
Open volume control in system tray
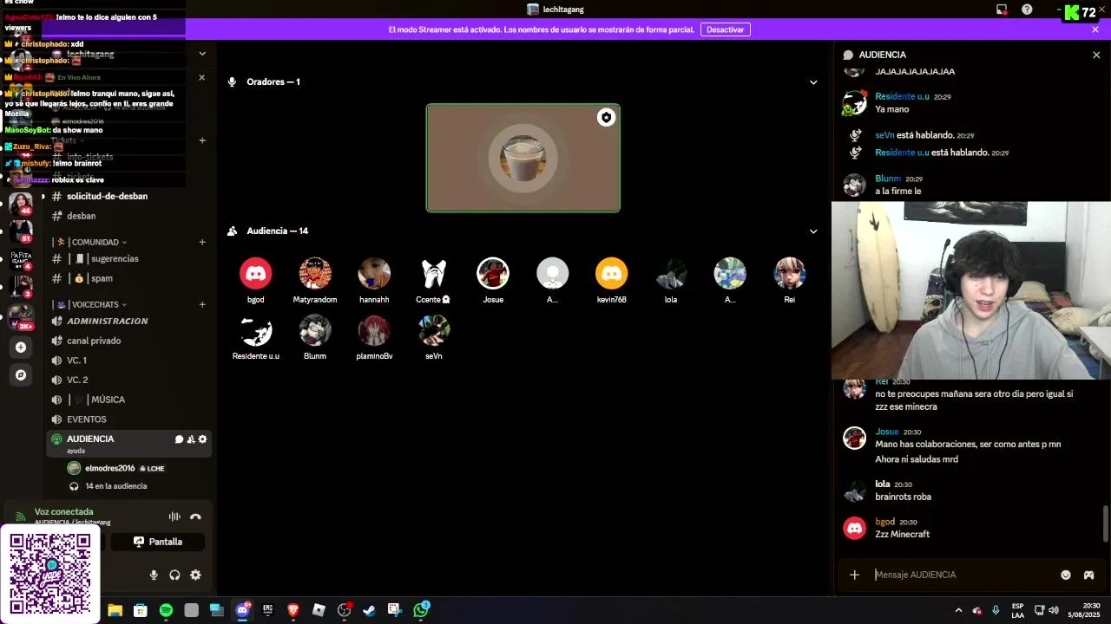pyautogui.click(x=1054, y=610)
